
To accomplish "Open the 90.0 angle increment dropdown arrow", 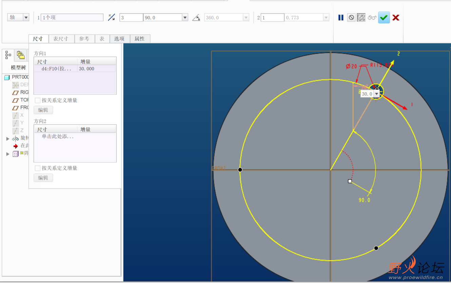I will [x=185, y=18].
